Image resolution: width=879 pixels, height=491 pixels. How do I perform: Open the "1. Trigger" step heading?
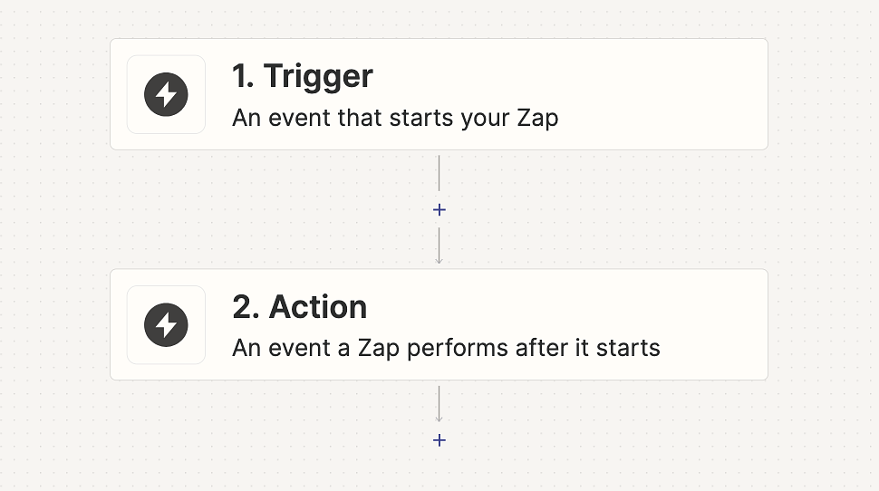(x=302, y=76)
